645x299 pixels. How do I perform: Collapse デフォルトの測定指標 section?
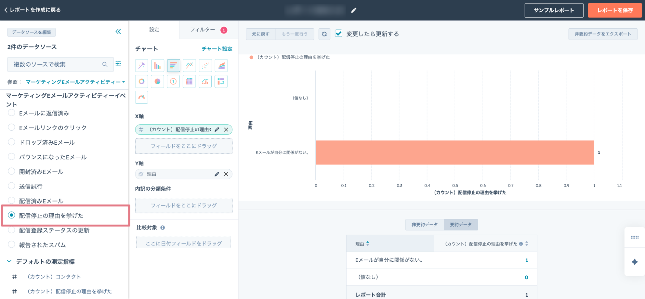pyautogui.click(x=9, y=261)
